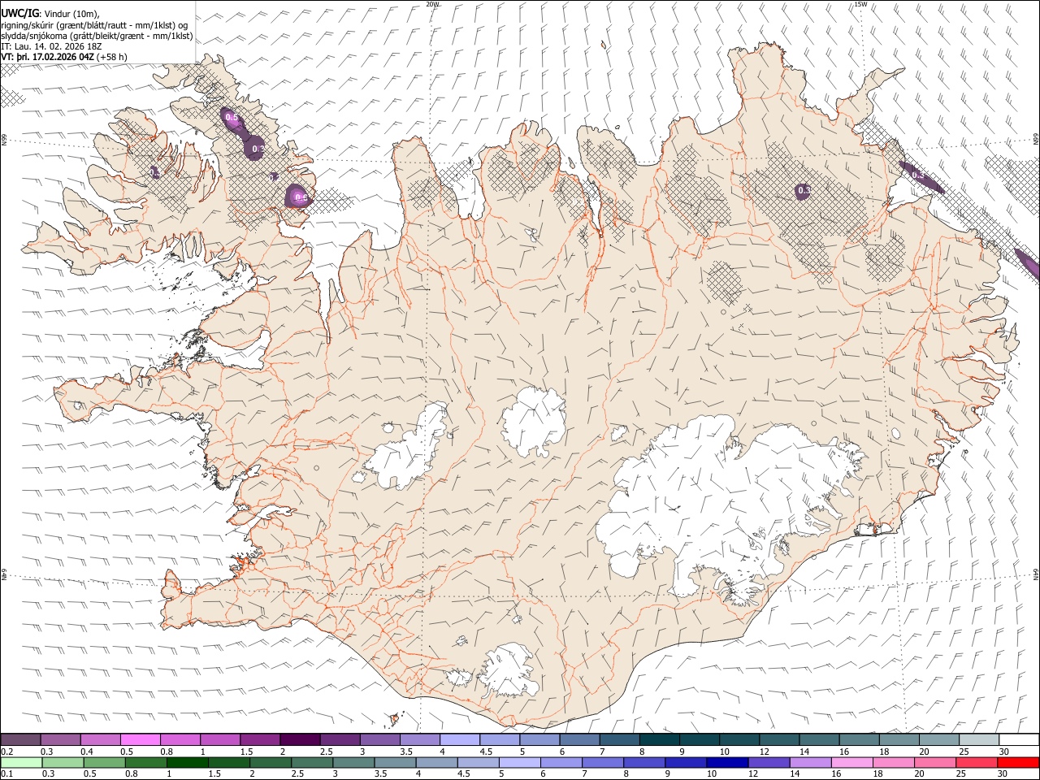Click the '0.1' label starting the lower legend
This screenshot has width=1040, height=780.
[x=6, y=774]
